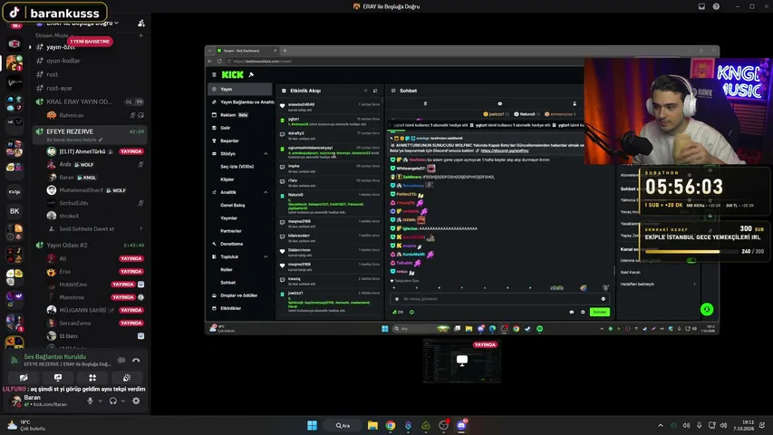Collapse the Topluluk section chevron
This screenshot has width=773, height=435.
tap(266, 257)
